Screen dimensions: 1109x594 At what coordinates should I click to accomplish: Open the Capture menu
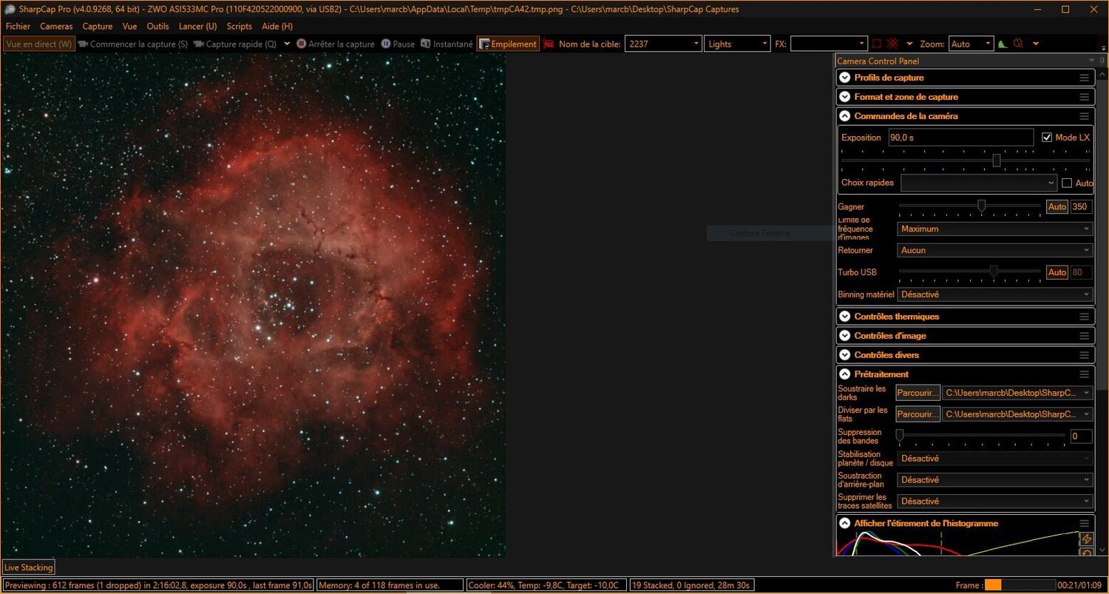(x=98, y=27)
